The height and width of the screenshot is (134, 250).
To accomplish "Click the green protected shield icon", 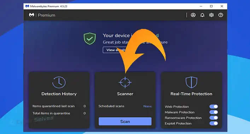I will 89,39.
